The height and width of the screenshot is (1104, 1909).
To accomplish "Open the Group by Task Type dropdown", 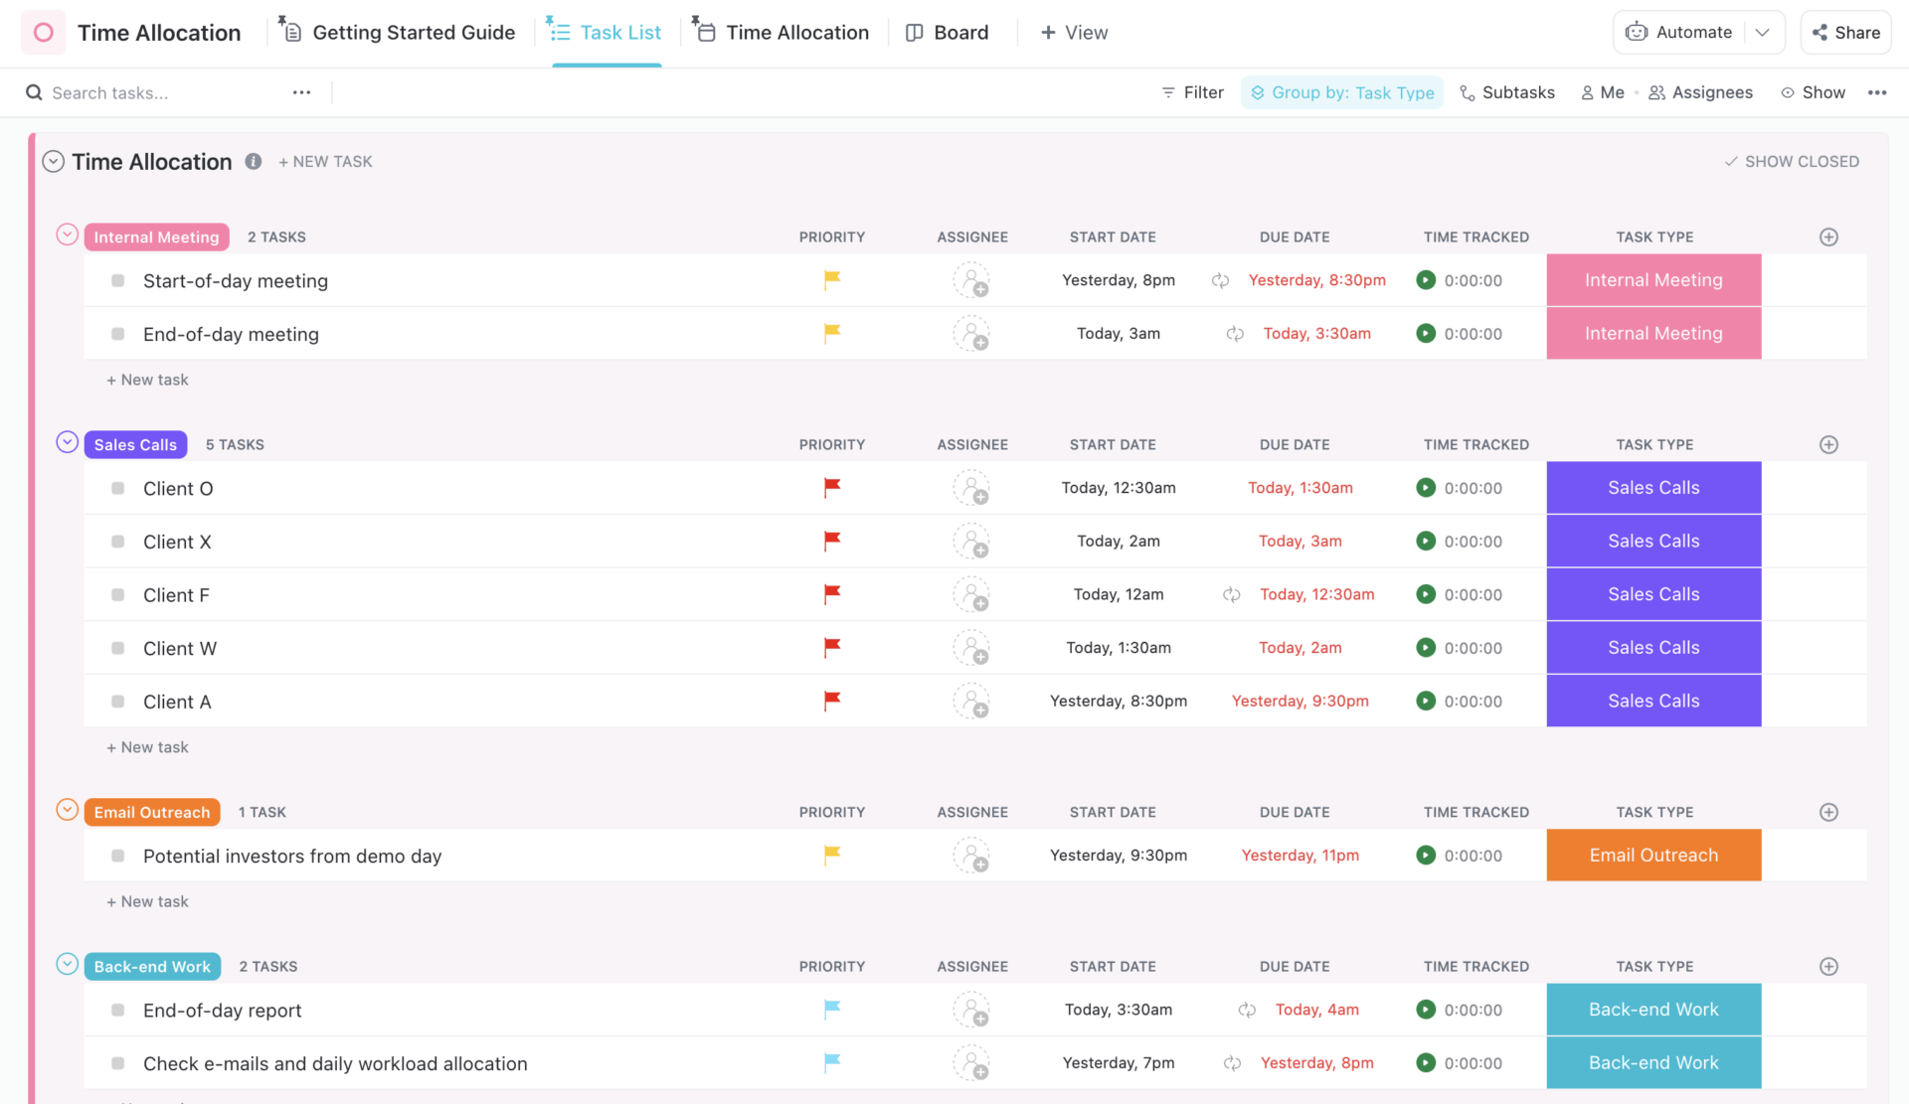I will (1341, 92).
